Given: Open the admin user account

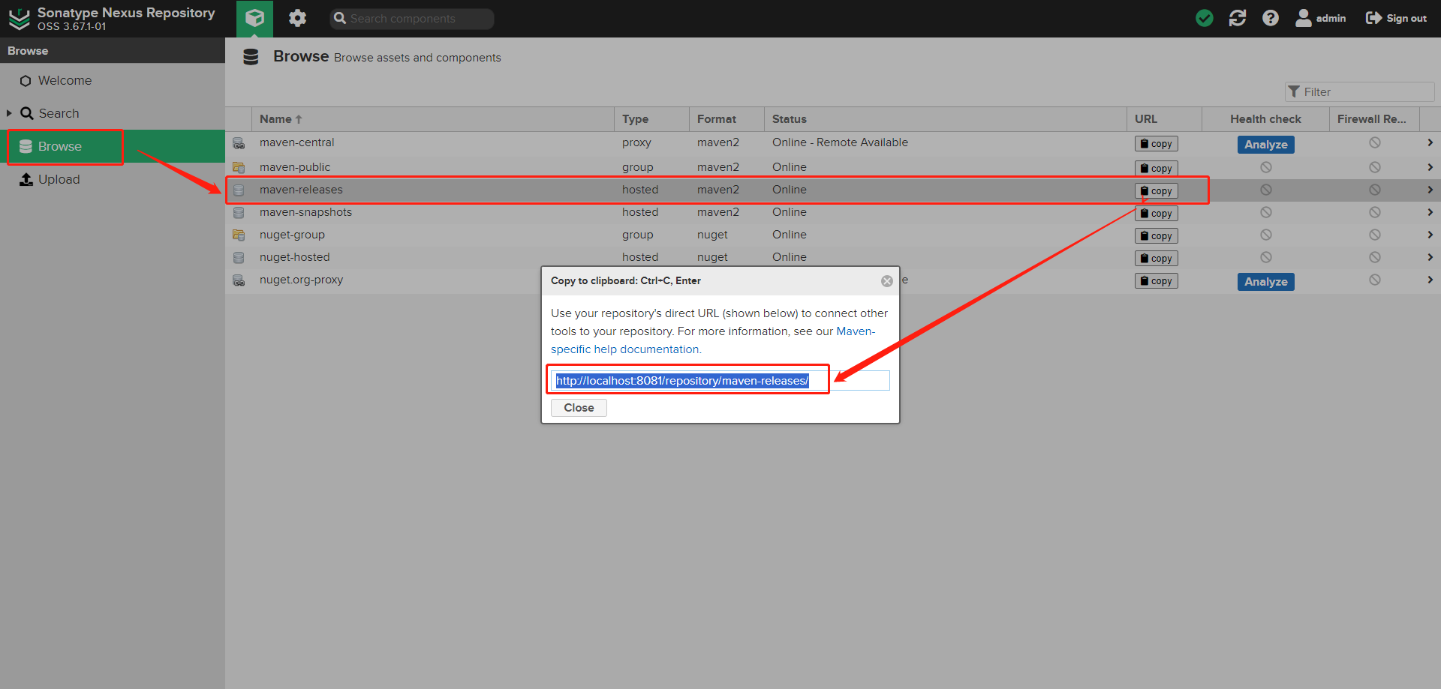Looking at the screenshot, I should pyautogui.click(x=1321, y=18).
